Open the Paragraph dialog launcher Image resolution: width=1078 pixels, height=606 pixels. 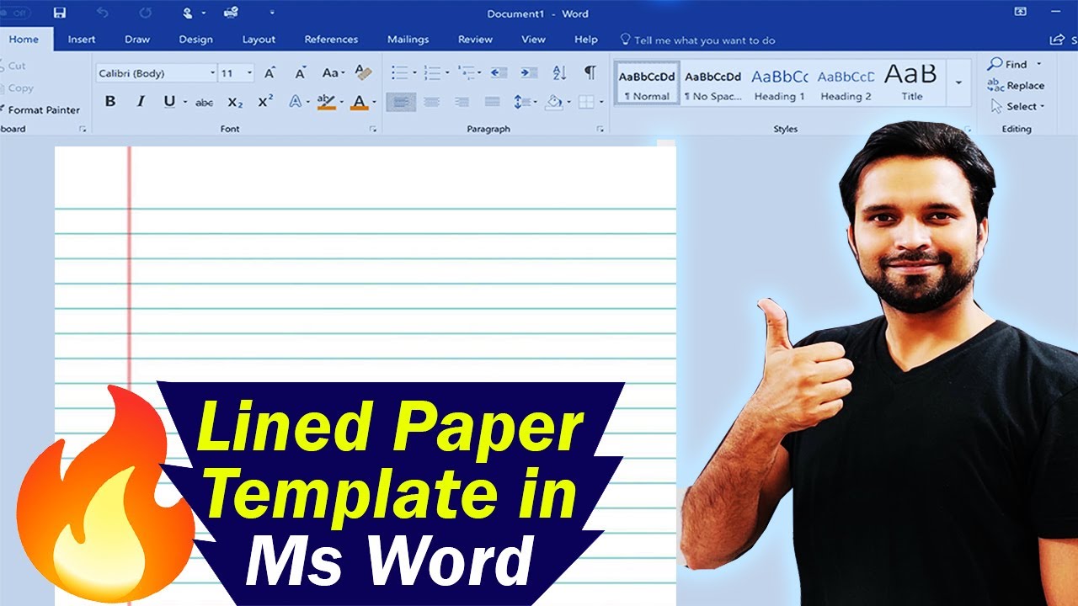tap(600, 129)
